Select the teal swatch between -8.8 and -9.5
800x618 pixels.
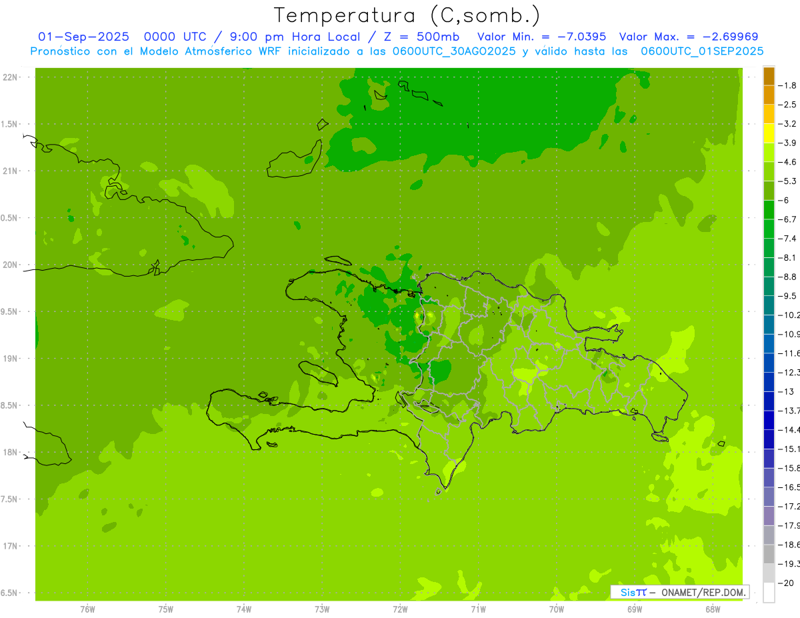[769, 287]
